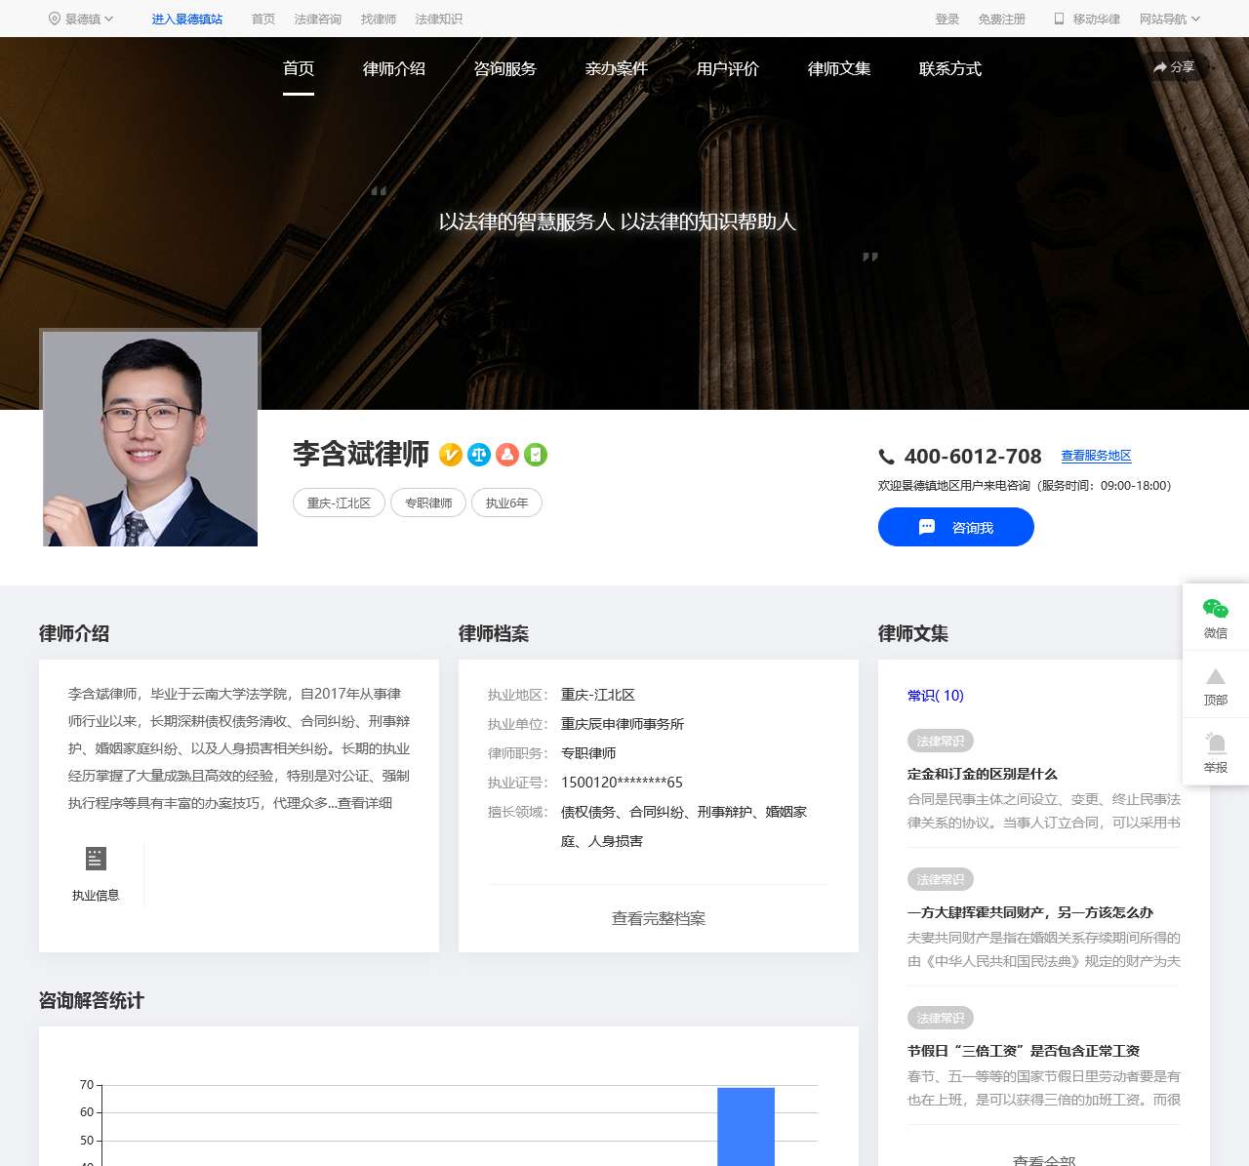Click the orange person badge icon
This screenshot has width=1249, height=1166.
[x=507, y=455]
